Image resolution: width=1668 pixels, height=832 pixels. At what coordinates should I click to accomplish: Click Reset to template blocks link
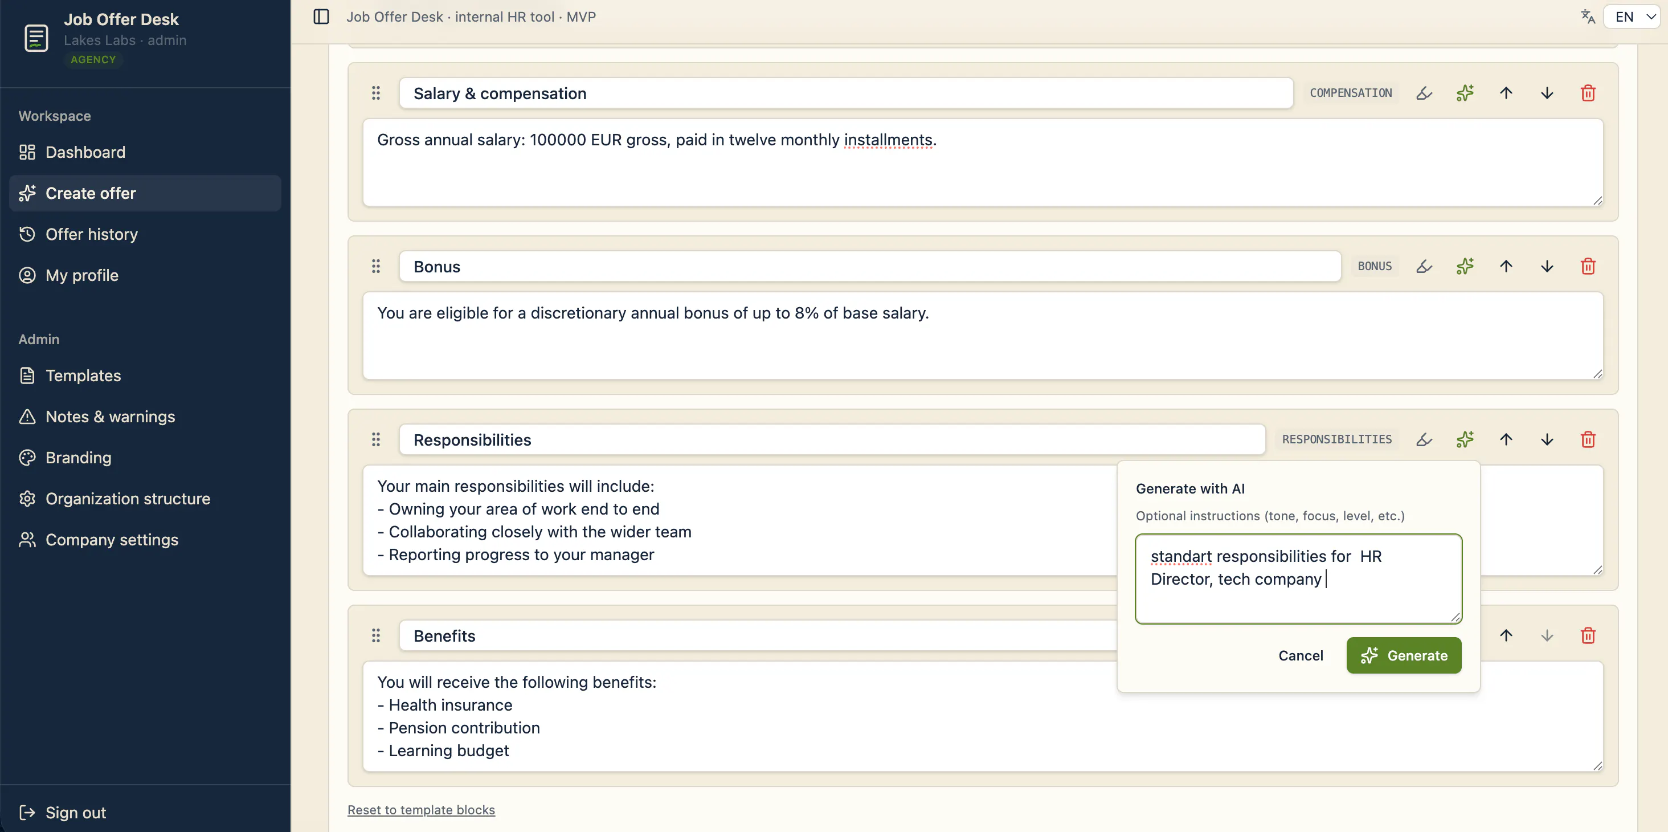(x=421, y=810)
